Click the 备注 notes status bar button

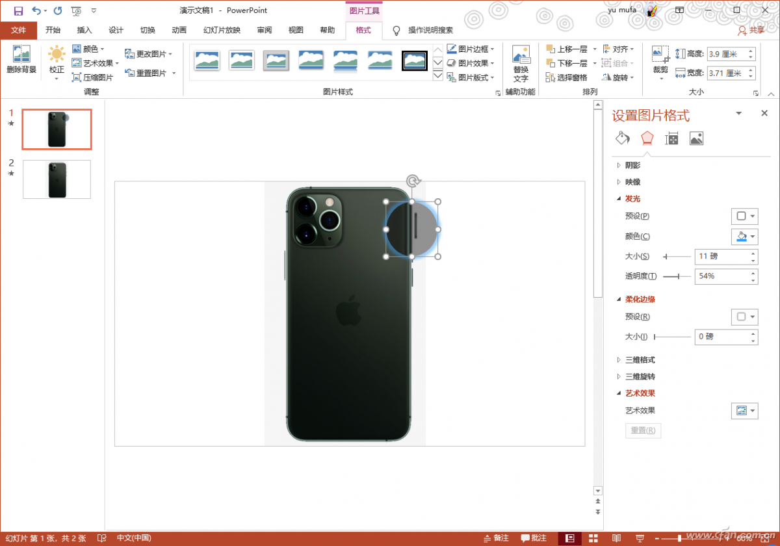(496, 538)
